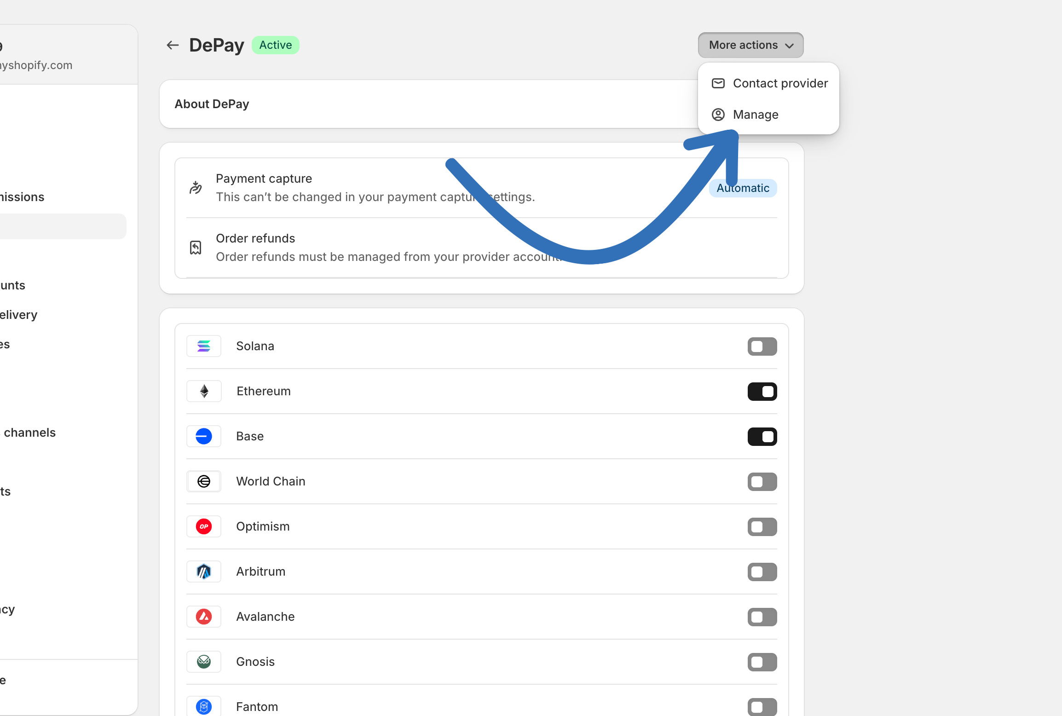The height and width of the screenshot is (716, 1062).
Task: Click the DePay page title
Action: tap(217, 45)
